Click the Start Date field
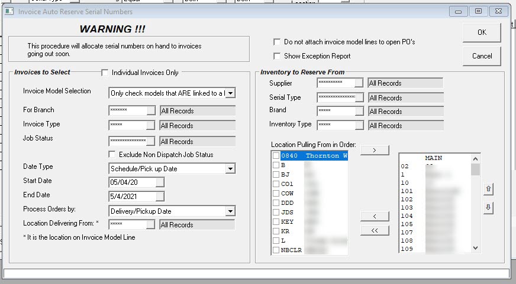Viewport: 516px width, 284px height. coord(132,182)
